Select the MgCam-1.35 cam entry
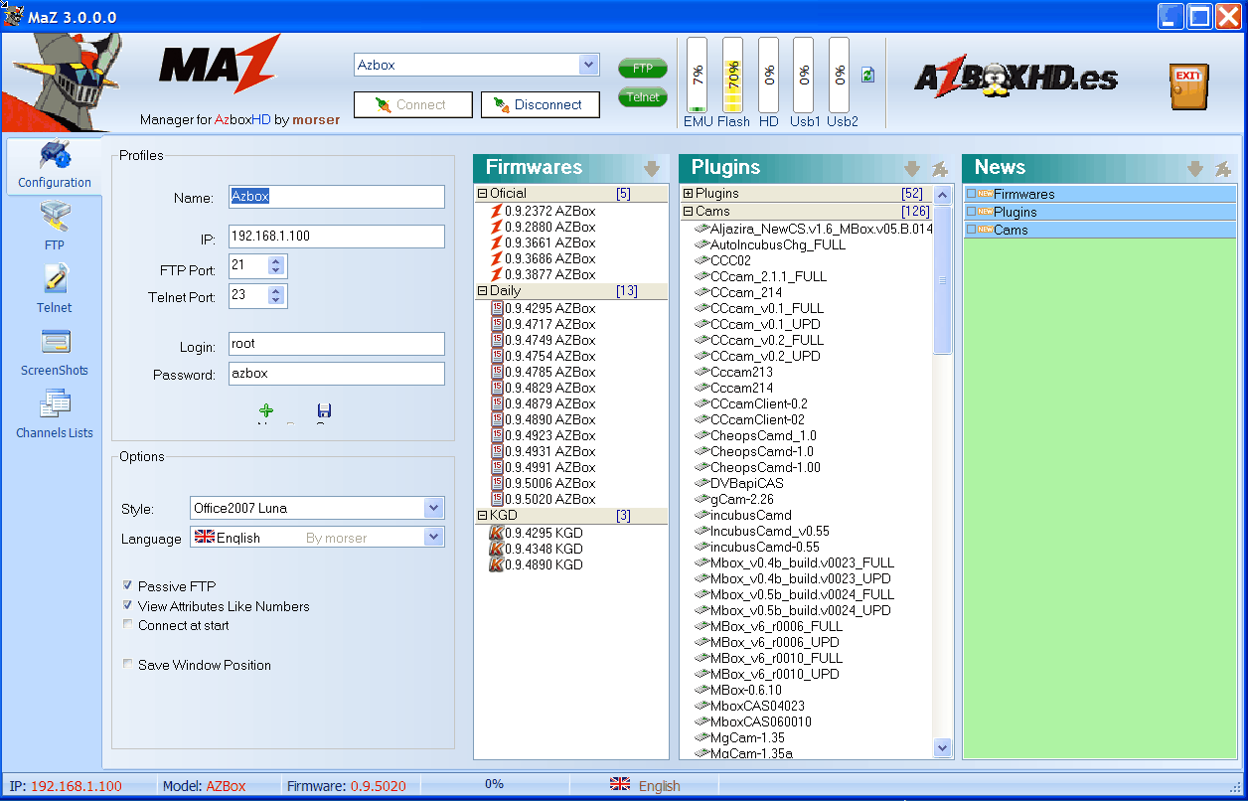 point(739,737)
